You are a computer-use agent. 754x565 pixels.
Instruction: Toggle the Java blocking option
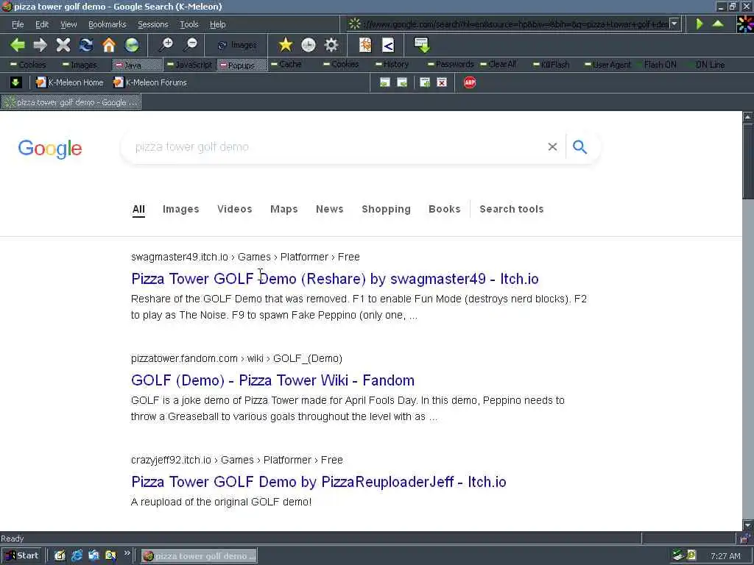(136, 65)
